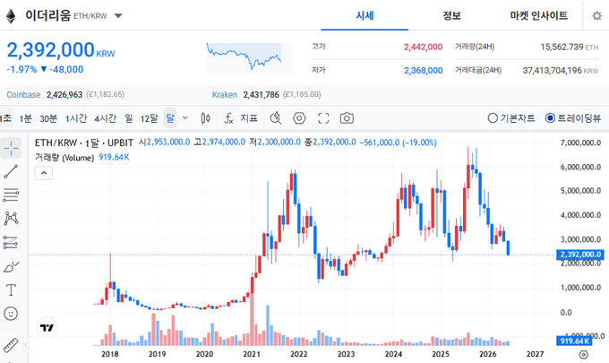
Task: Click the 24H volume 15,562.739 ETH
Action: tap(570, 47)
